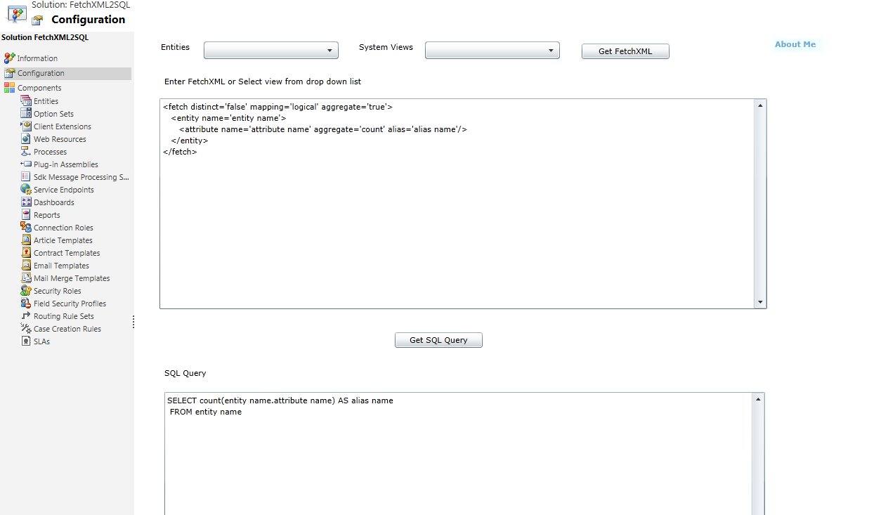Select the SLAs component
The height and width of the screenshot is (515, 895).
[40, 341]
